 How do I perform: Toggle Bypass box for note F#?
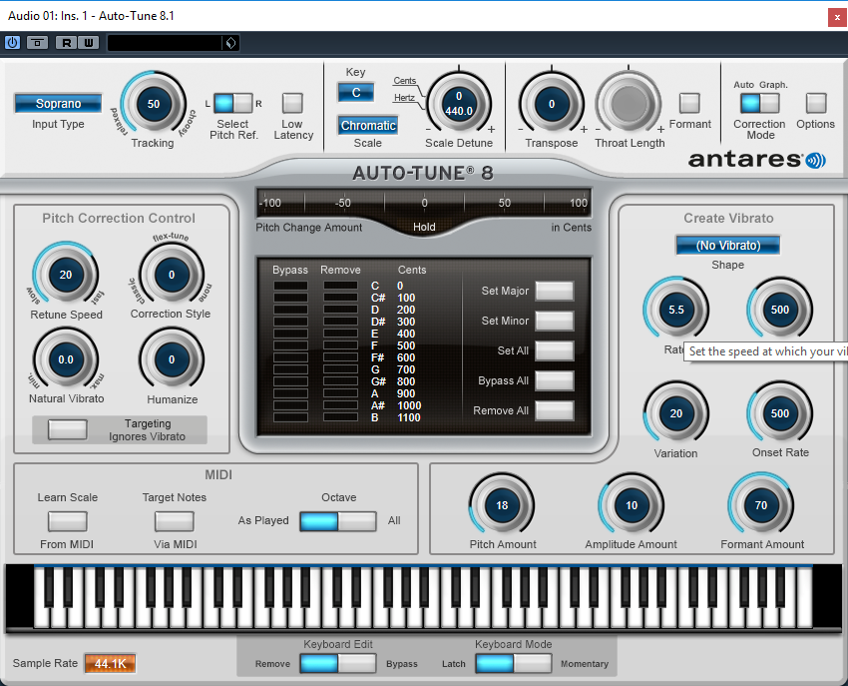click(290, 357)
